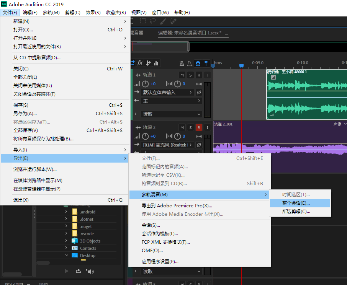This screenshot has height=285, width=347.
Task: Click the 轨道 2_001 purple clip
Action: [x=280, y=147]
